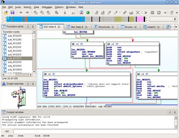Close the Hex View-A tab
Screen dimensions: 179x138
86,27
